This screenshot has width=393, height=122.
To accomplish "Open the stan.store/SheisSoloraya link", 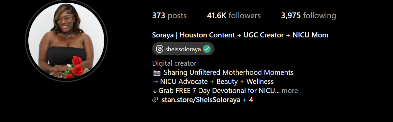I will coord(201,100).
